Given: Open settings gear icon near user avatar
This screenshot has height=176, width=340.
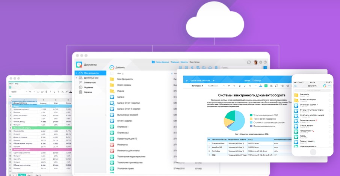Looking at the screenshot, I should pos(260,62).
